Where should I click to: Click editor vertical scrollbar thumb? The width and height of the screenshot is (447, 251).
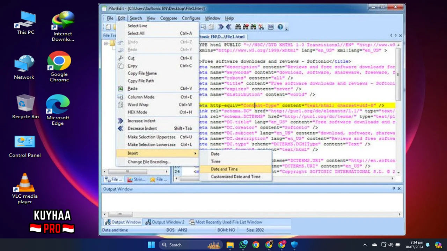(x=398, y=74)
